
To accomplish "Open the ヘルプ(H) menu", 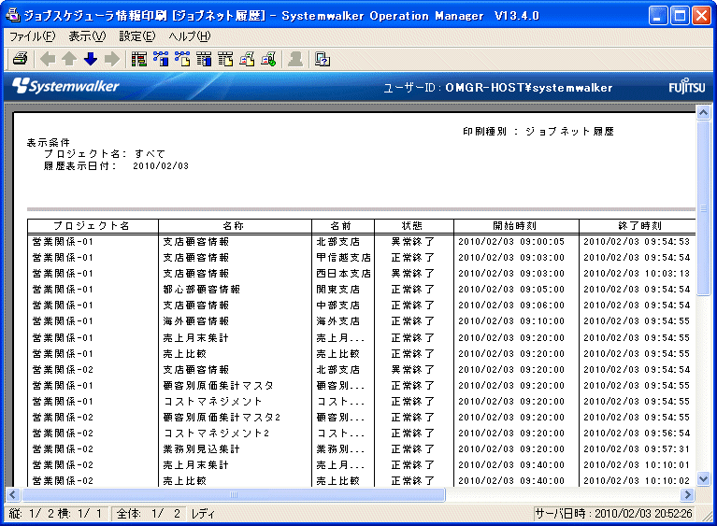I will (190, 36).
